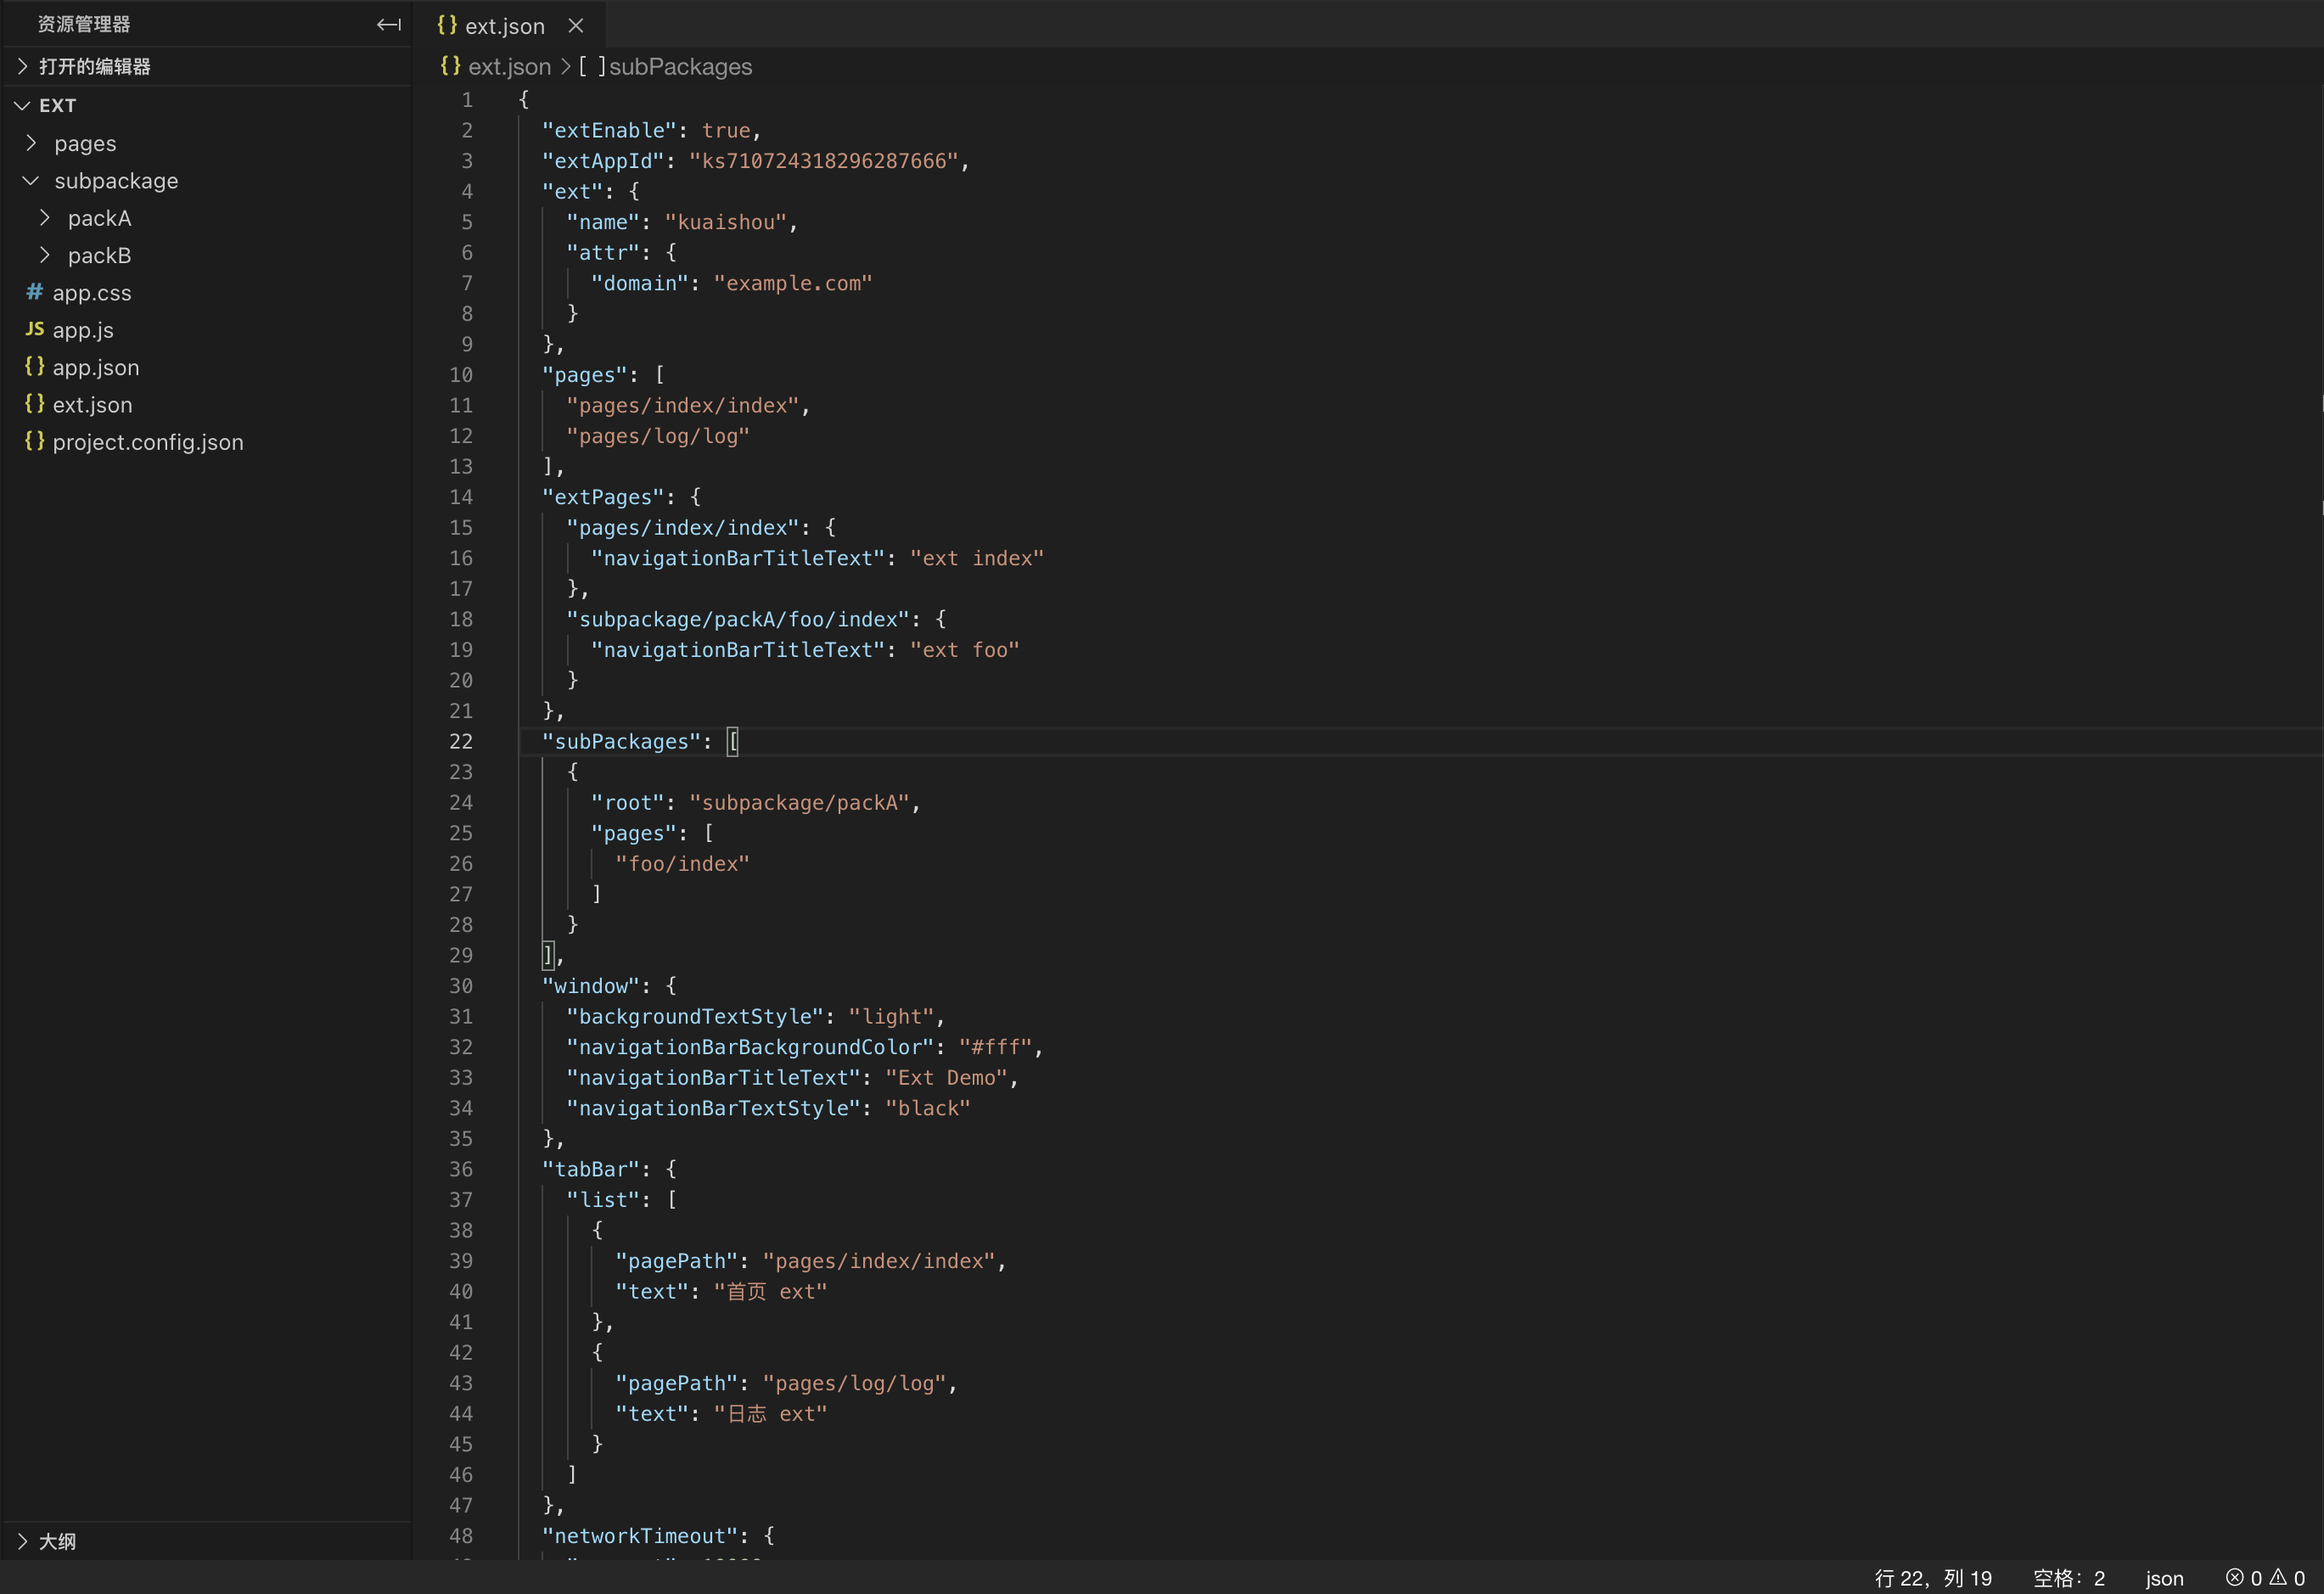Expand the packA folder
Screen dimensions: 2324x1594
(205, 218)
